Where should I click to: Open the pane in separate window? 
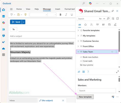[117, 19]
